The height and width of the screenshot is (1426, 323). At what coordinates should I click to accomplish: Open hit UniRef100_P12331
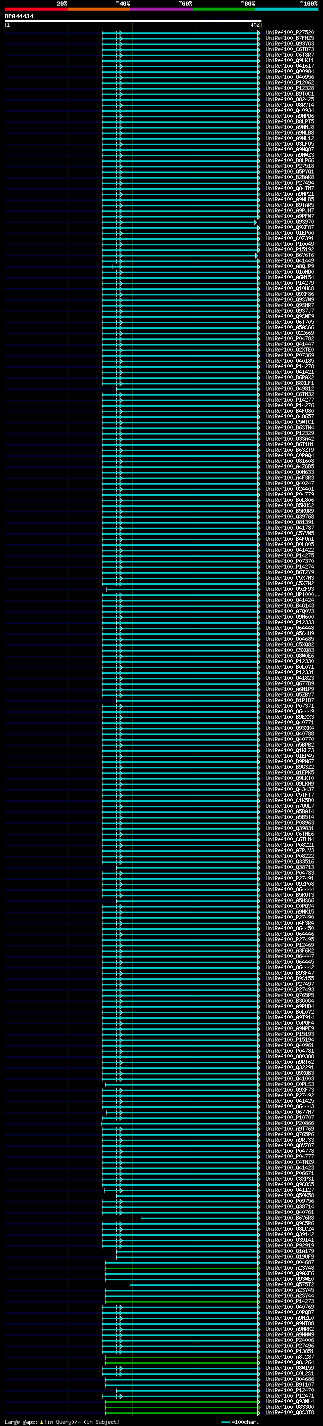290,673
